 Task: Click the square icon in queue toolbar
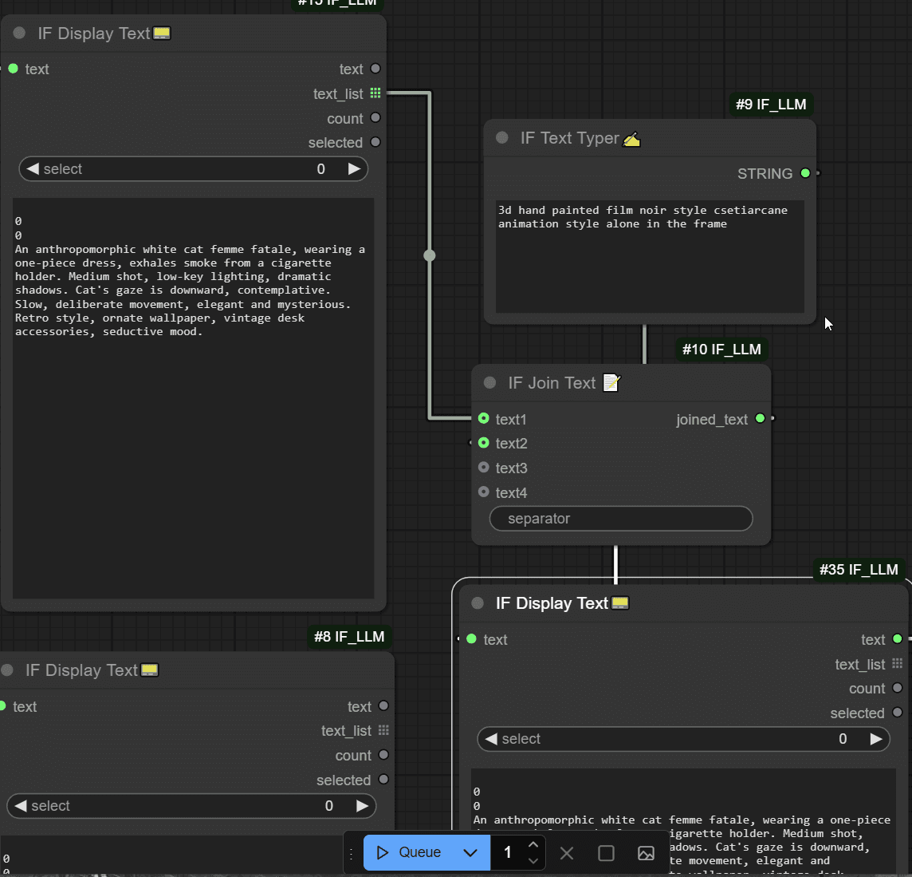[x=606, y=853]
